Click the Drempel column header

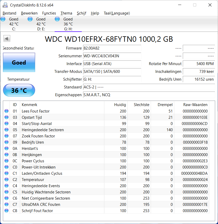tap(163, 105)
